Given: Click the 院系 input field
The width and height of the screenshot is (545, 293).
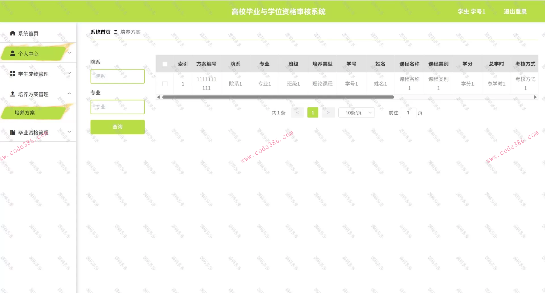Looking at the screenshot, I should 117,76.
